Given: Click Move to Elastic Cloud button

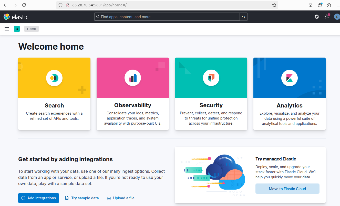Looking at the screenshot, I should pos(287,189).
